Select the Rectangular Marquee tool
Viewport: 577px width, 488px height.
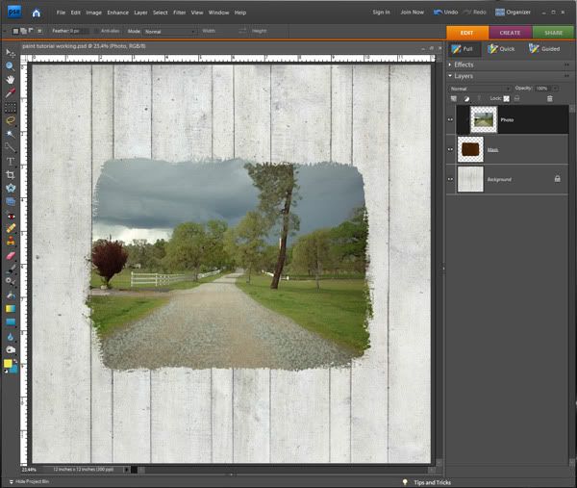click(11, 107)
